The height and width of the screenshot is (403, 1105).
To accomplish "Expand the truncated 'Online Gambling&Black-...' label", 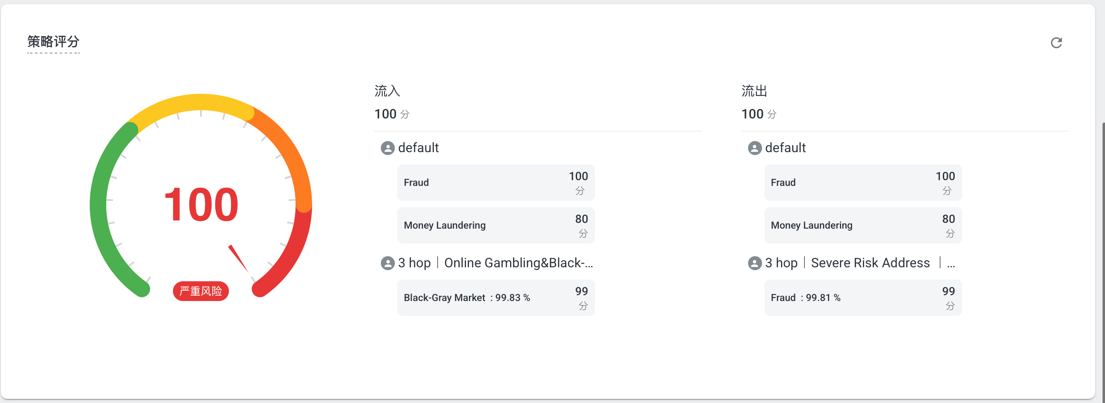I will click(518, 263).
